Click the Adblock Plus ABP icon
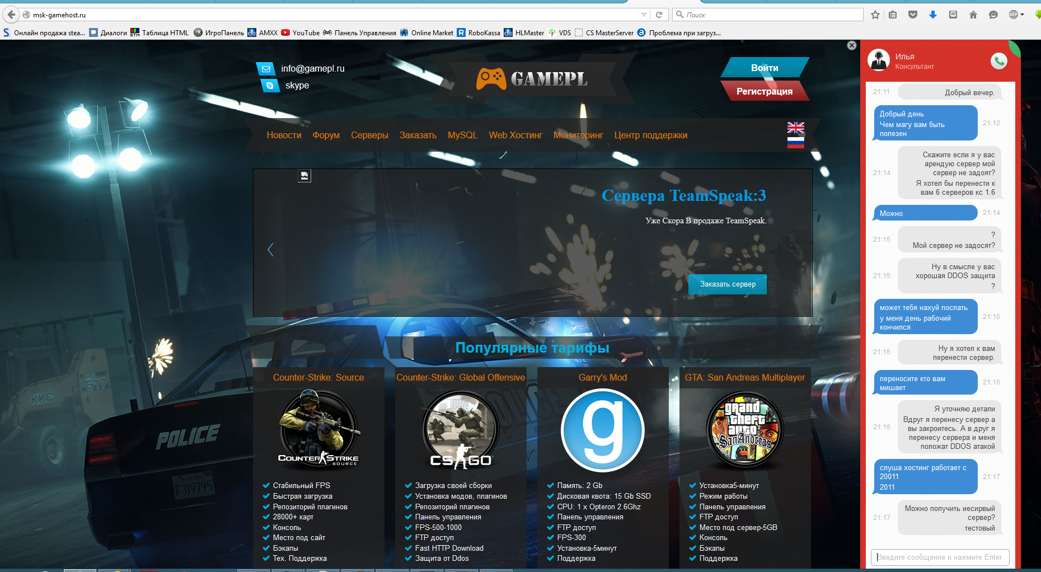 click(x=1013, y=15)
